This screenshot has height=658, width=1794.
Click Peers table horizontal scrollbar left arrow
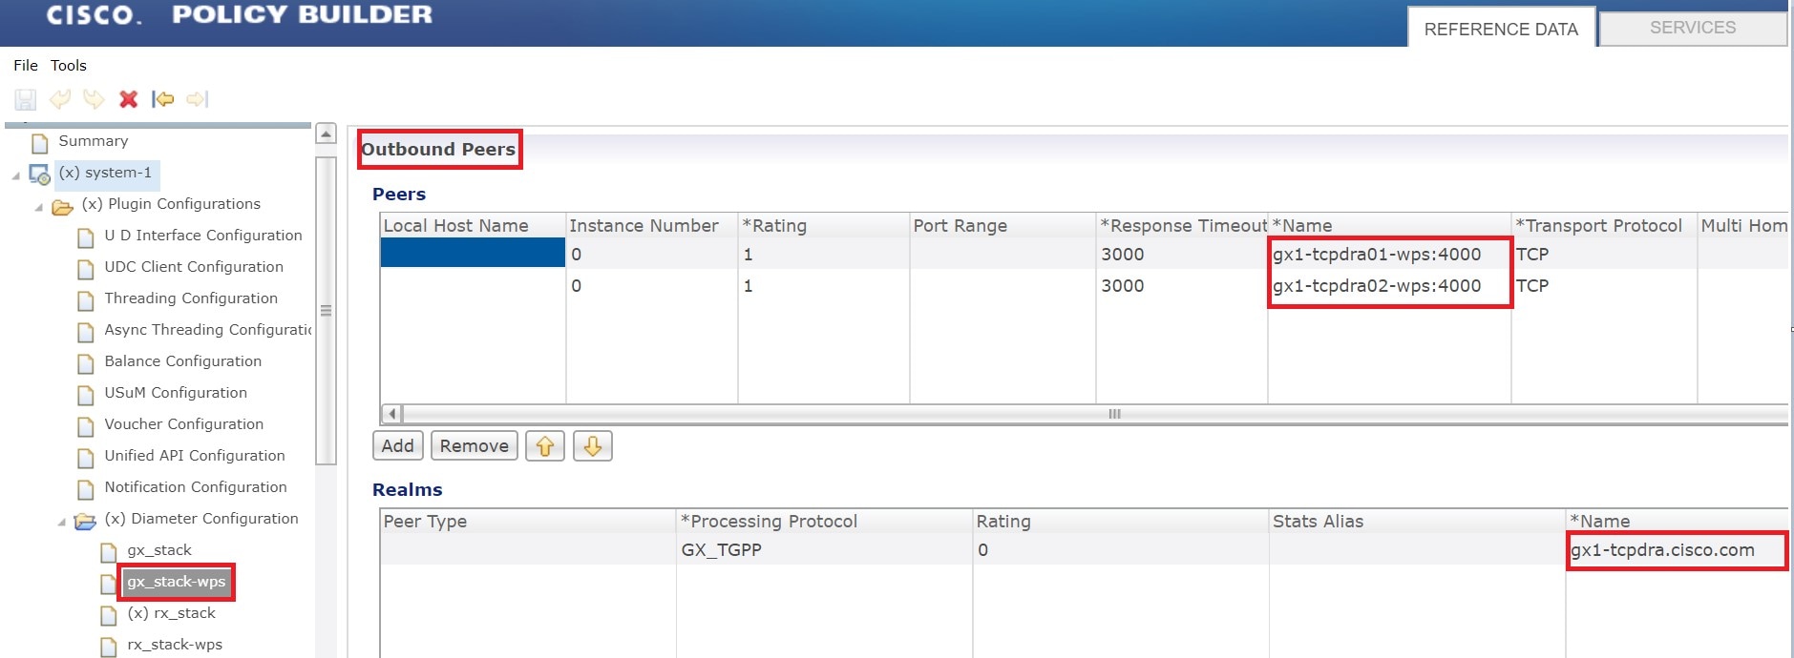point(391,414)
